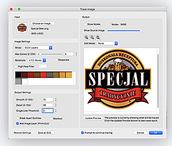Enable the Show Nodes checkbox
Screen dimensions: 172x146
[85, 24]
